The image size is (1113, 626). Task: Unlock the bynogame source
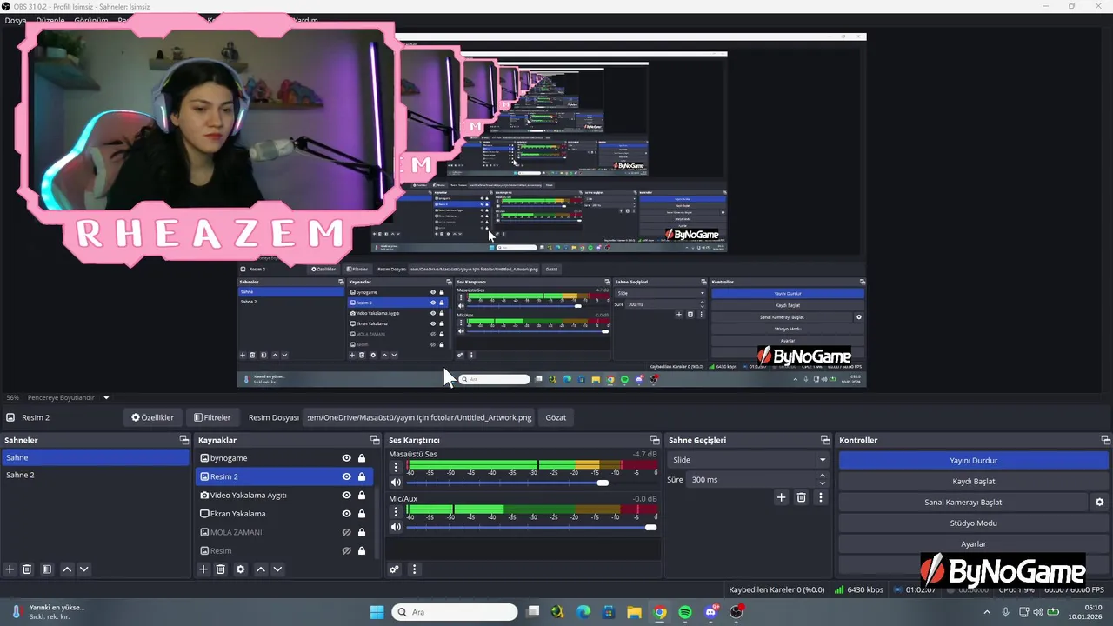coord(362,458)
